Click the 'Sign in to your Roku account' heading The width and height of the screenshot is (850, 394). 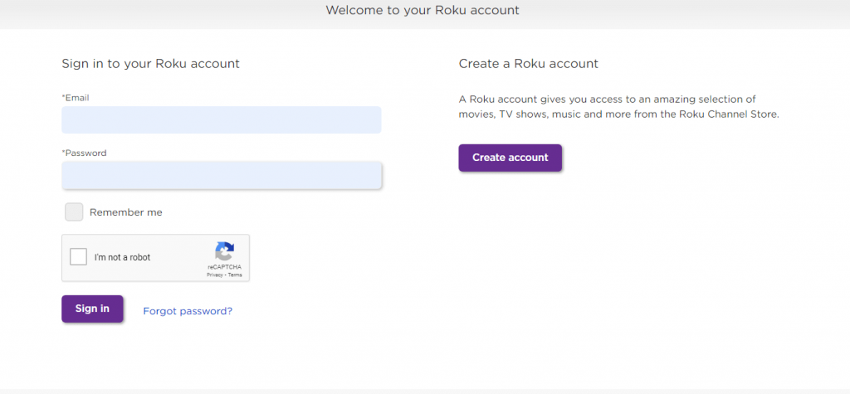tap(151, 64)
